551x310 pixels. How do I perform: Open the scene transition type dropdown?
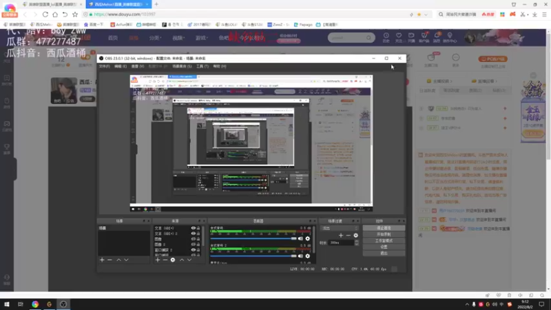pyautogui.click(x=340, y=228)
